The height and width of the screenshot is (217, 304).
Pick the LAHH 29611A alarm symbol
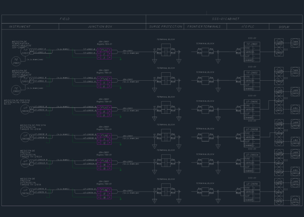point(295,183)
